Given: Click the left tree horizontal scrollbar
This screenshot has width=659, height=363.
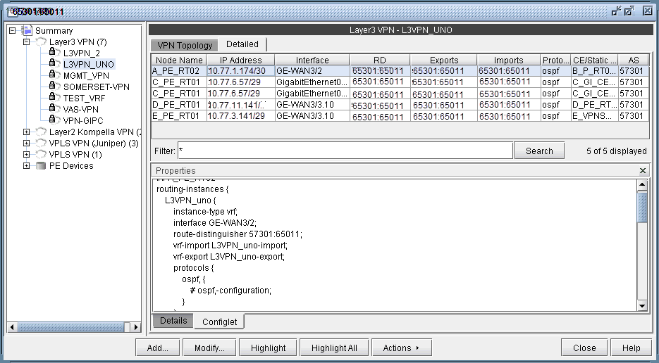Looking at the screenshot, I should click(74, 327).
